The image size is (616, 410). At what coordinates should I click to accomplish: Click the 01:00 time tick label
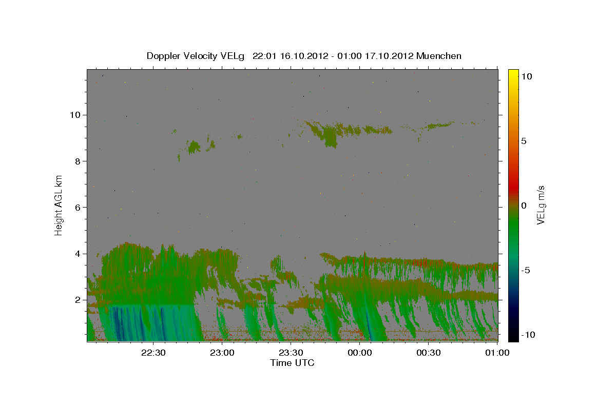[x=497, y=353]
